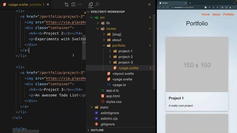Click the ESLint icon beside .eslintrc.cjs
237x133 pixels.
tap(96, 119)
